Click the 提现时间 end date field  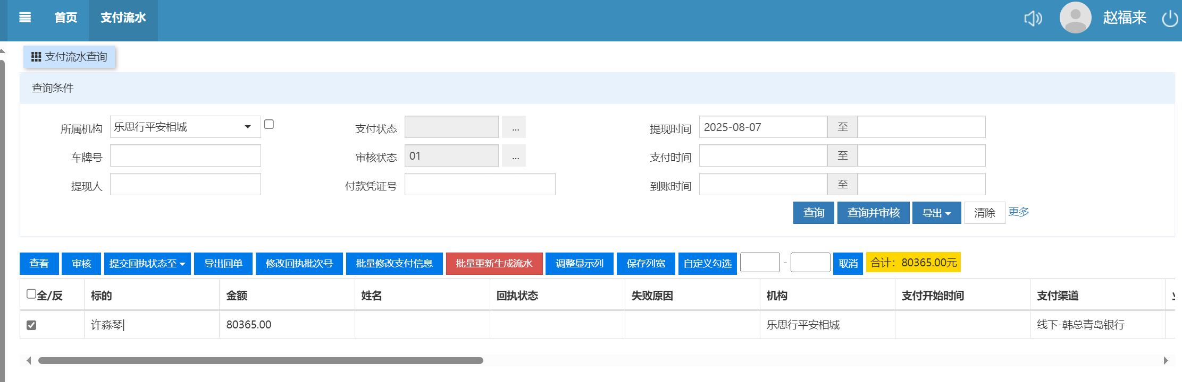click(x=921, y=127)
